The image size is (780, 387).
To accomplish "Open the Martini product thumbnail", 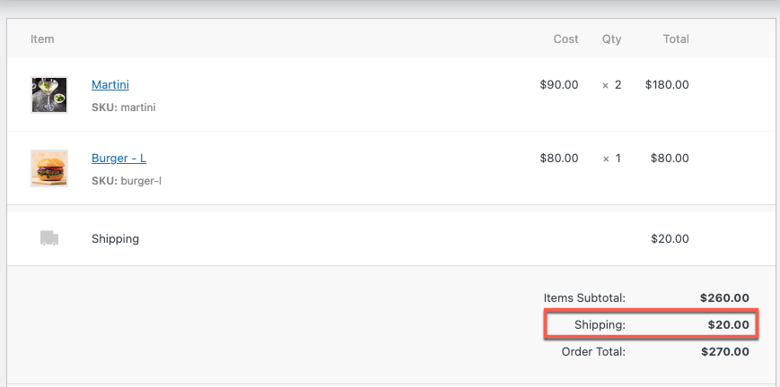I will click(49, 95).
